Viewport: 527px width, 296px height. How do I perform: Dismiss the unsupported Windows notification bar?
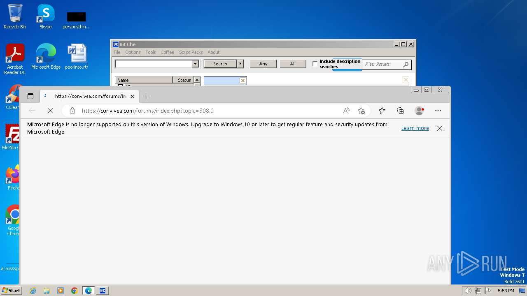(440, 128)
